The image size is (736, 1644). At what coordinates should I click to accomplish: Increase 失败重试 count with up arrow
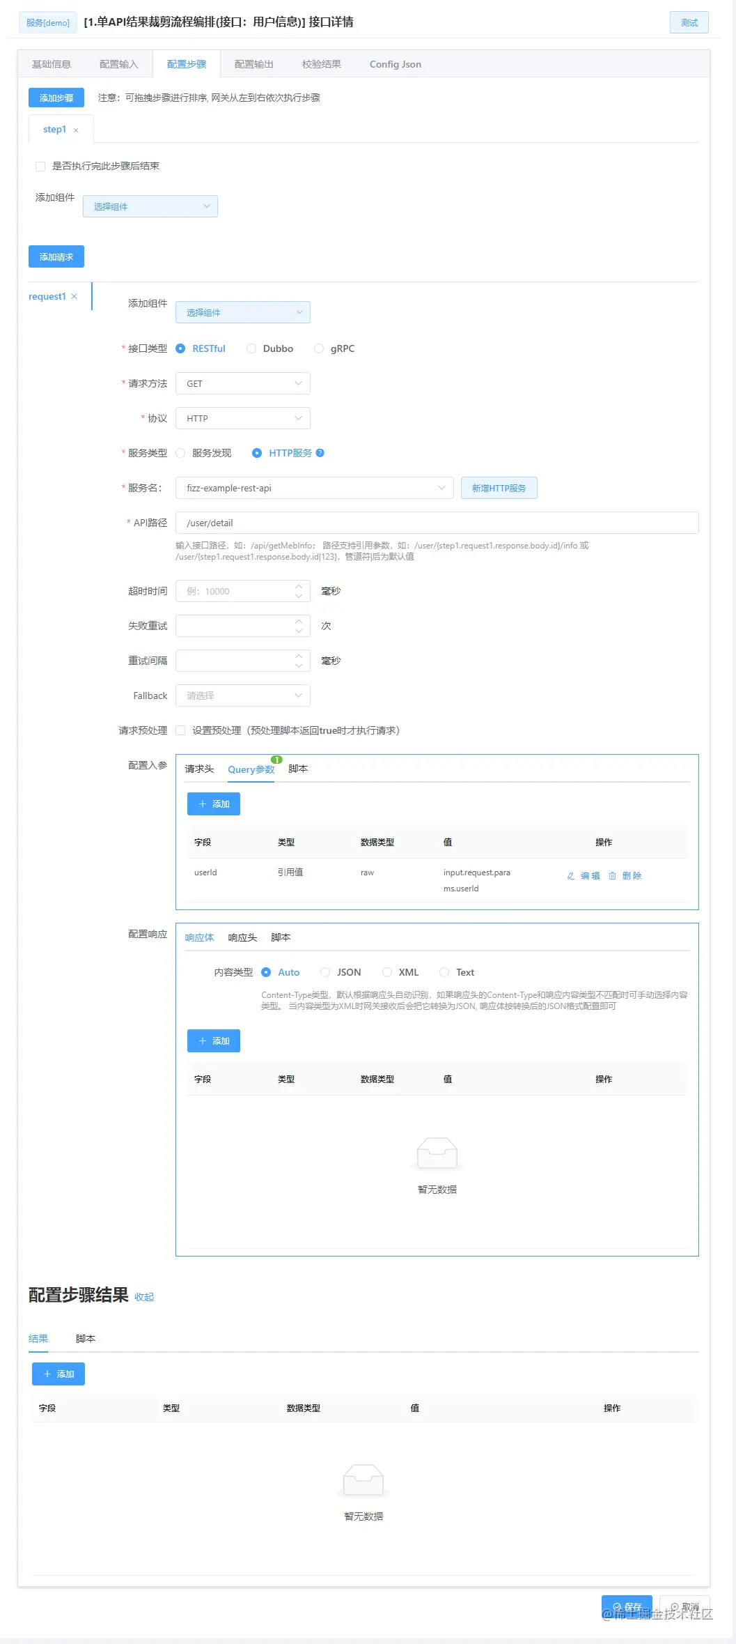[x=299, y=621]
